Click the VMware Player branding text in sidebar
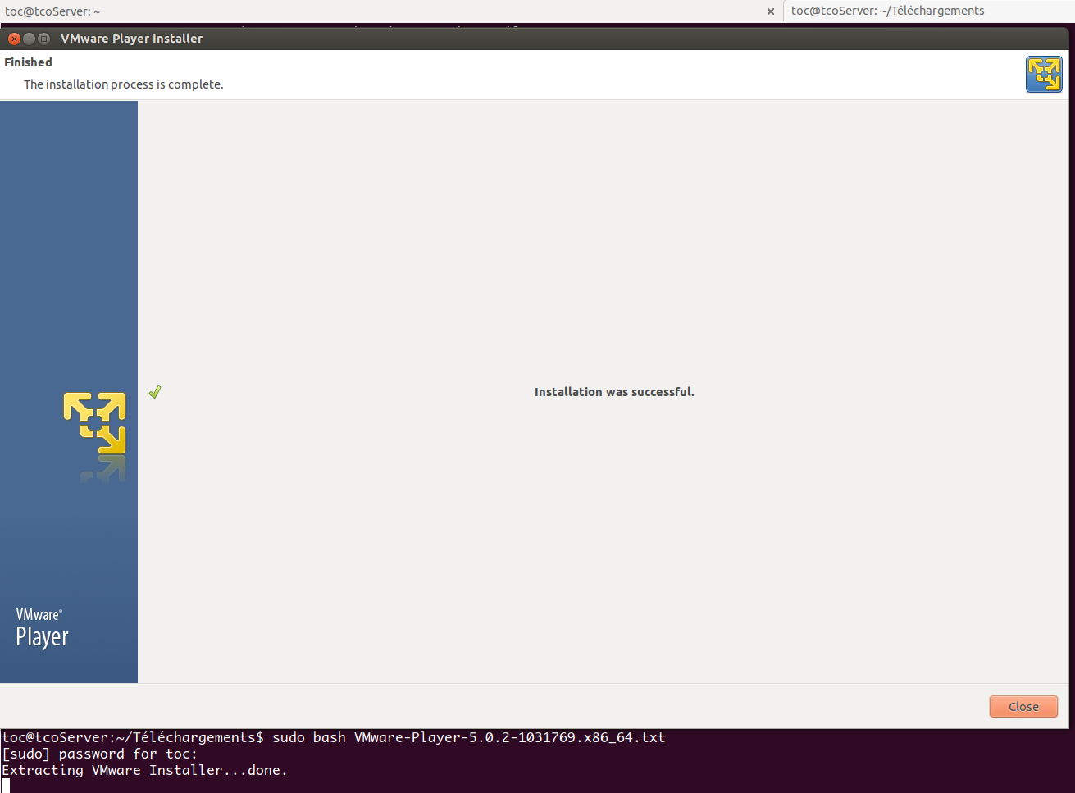Screen dimensions: 1075x793 tap(42, 628)
